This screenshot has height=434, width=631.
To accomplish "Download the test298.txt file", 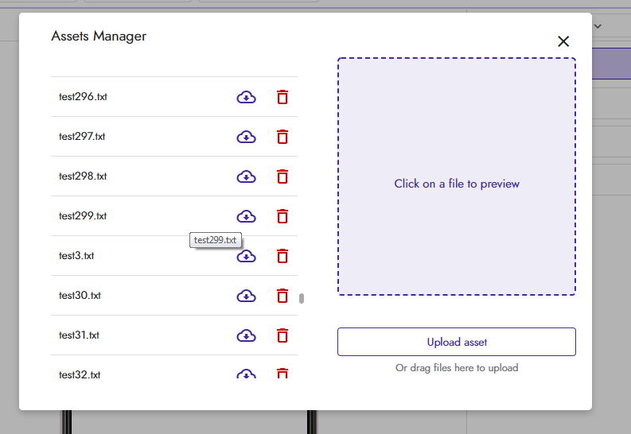I will click(246, 176).
